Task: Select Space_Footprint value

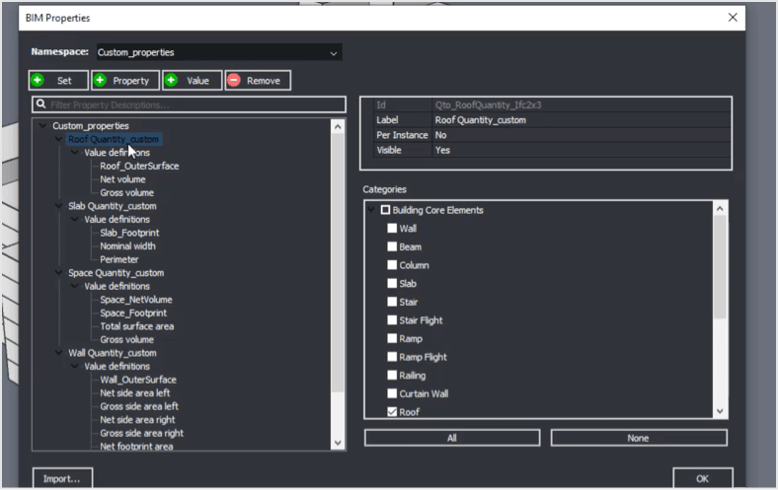Action: point(133,314)
